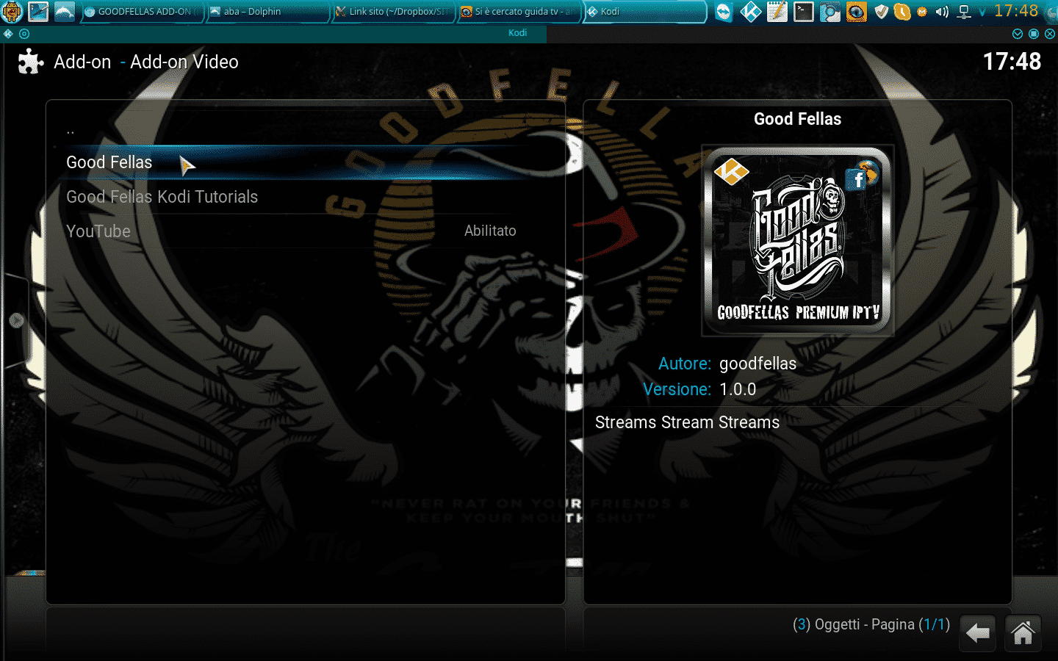Click the '(3) Oggetti - Pagina (1/1)' counter
The width and height of the screenshot is (1058, 661).
[x=871, y=624]
